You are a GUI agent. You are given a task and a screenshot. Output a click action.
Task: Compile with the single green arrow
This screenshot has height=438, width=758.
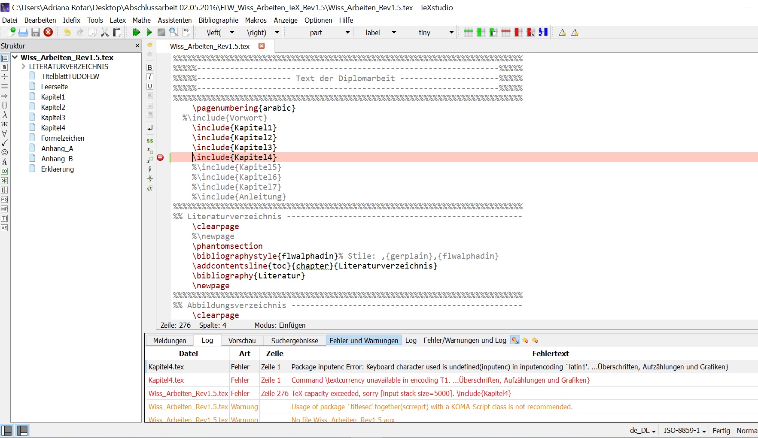[149, 32]
